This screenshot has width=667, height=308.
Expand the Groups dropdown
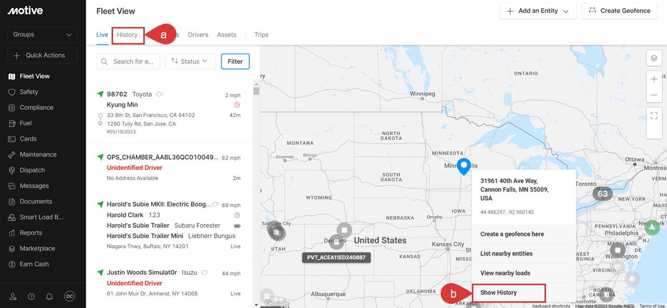click(43, 35)
